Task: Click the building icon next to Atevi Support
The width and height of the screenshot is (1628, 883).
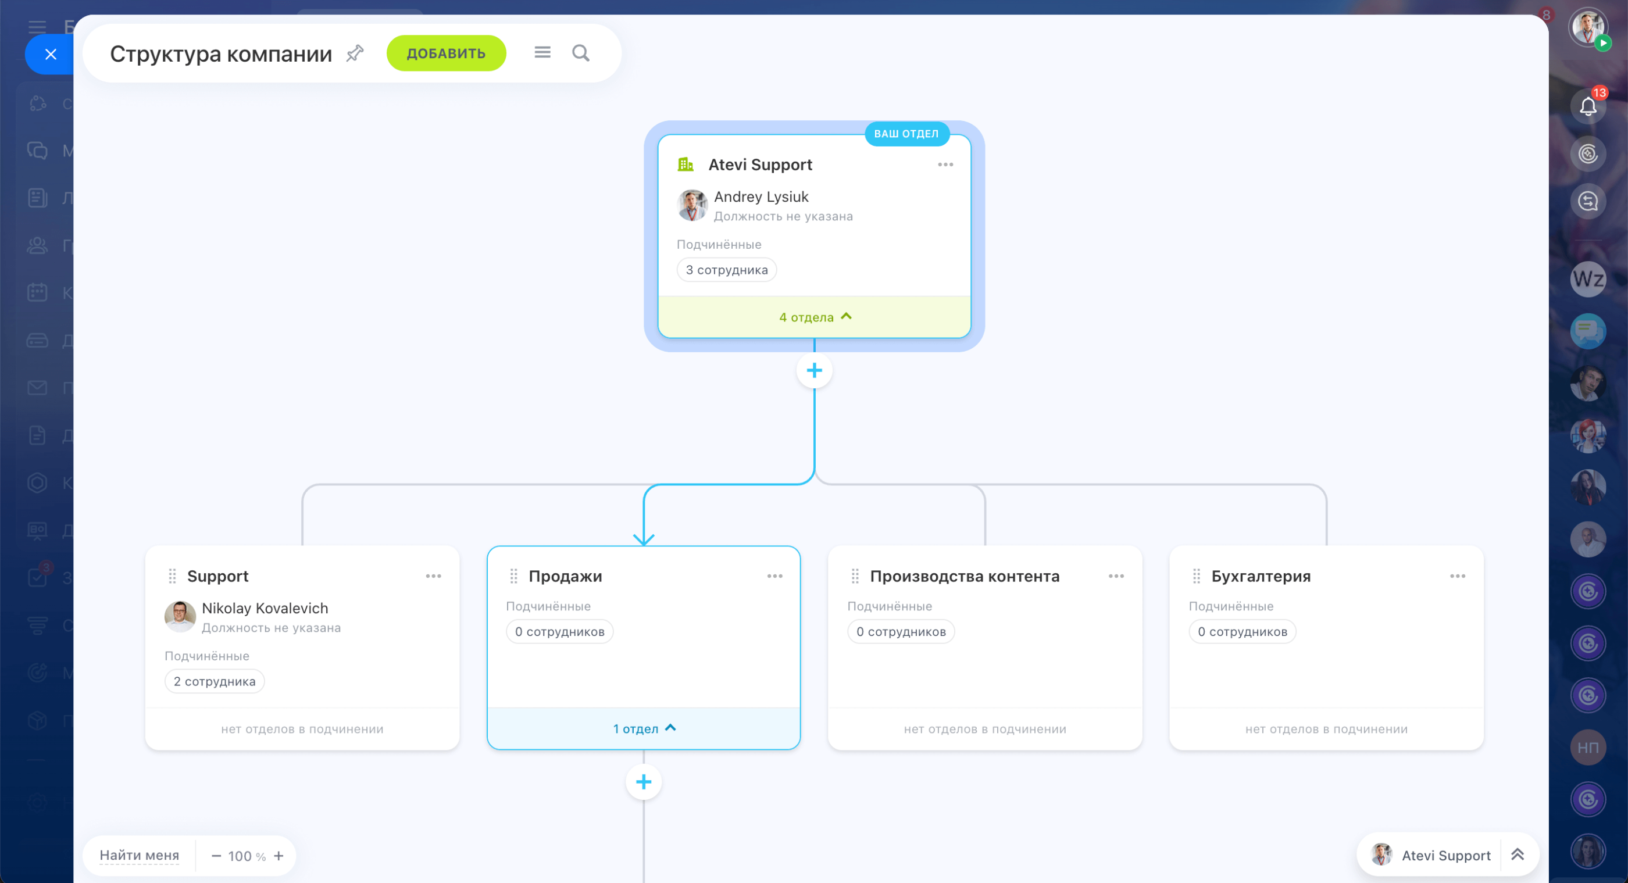Action: click(686, 165)
